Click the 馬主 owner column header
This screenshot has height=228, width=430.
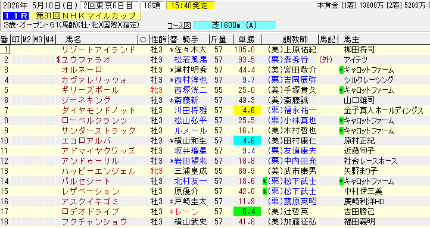[351, 39]
